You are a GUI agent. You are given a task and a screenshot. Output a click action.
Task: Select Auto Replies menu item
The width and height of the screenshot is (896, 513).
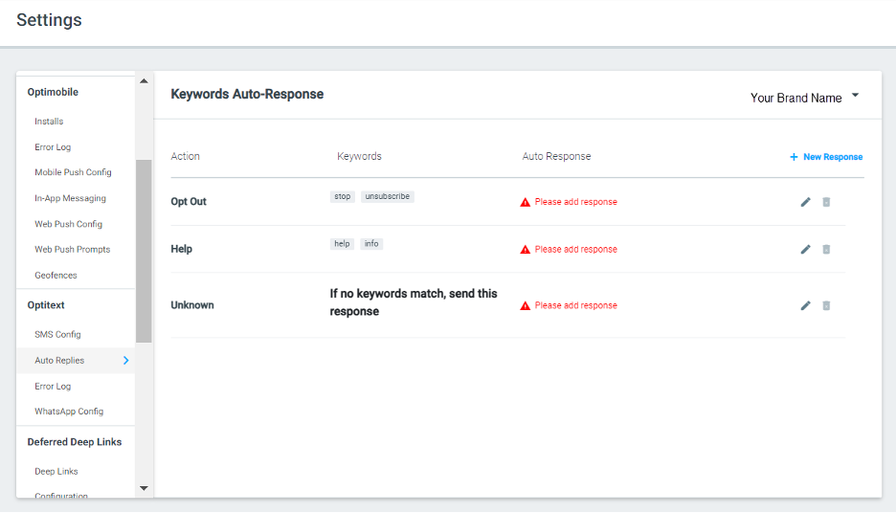point(76,361)
